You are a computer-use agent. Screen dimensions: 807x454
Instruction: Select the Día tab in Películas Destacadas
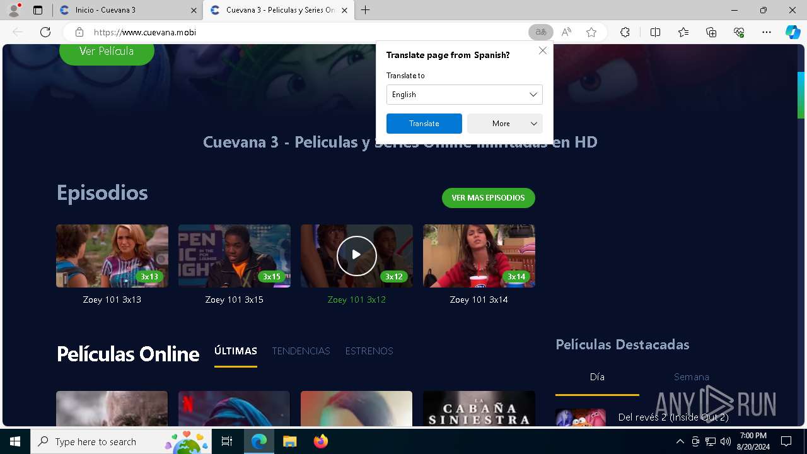pos(597,377)
